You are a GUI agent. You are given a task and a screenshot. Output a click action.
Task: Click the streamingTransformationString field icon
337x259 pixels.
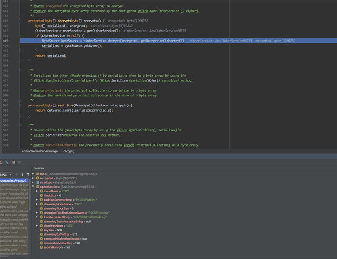coord(41,221)
